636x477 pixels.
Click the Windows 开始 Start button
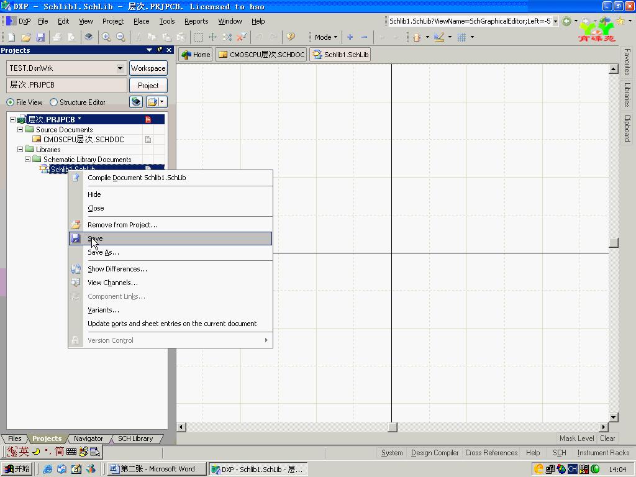(x=17, y=469)
